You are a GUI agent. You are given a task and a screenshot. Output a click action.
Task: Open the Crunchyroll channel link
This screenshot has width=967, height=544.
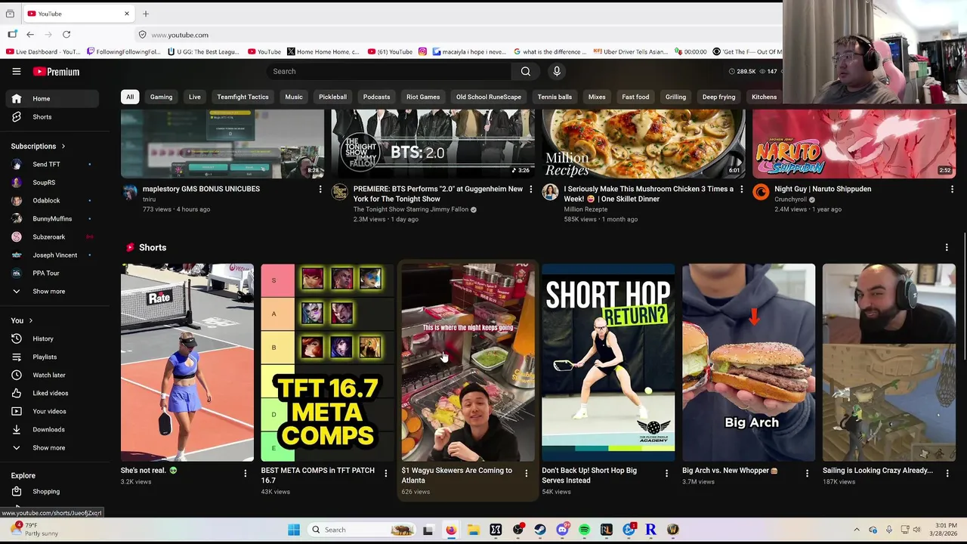point(791,199)
